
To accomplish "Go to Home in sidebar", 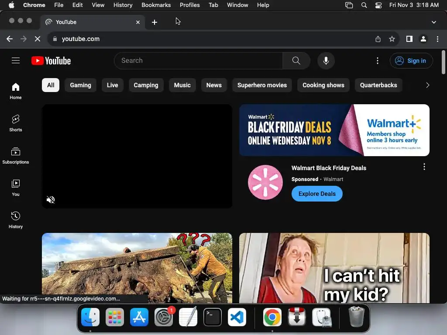I will pos(16,91).
